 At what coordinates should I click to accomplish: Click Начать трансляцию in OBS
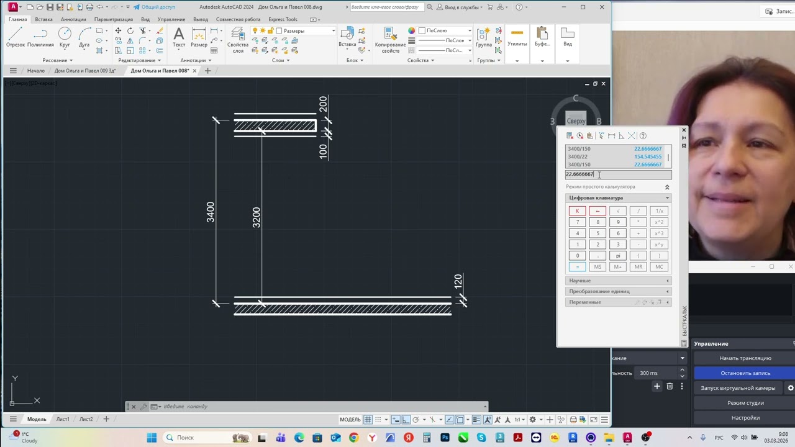coord(745,358)
